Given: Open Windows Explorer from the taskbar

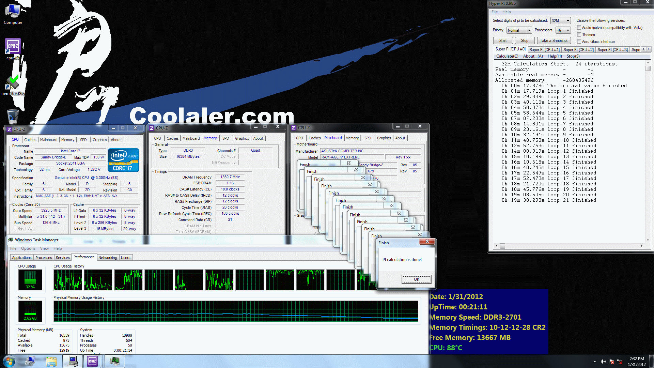Looking at the screenshot, I should (51, 361).
